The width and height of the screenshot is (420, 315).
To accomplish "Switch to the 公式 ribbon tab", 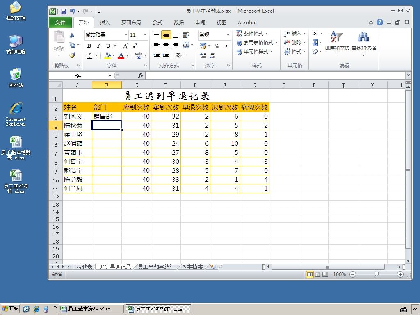I will [x=157, y=23].
